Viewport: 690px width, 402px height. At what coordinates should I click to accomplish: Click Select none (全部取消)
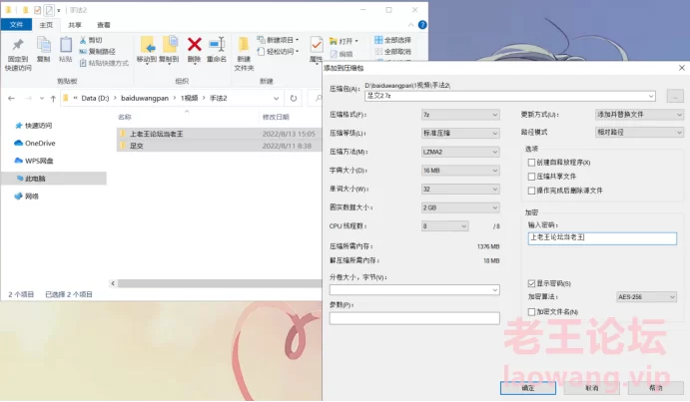[393, 52]
